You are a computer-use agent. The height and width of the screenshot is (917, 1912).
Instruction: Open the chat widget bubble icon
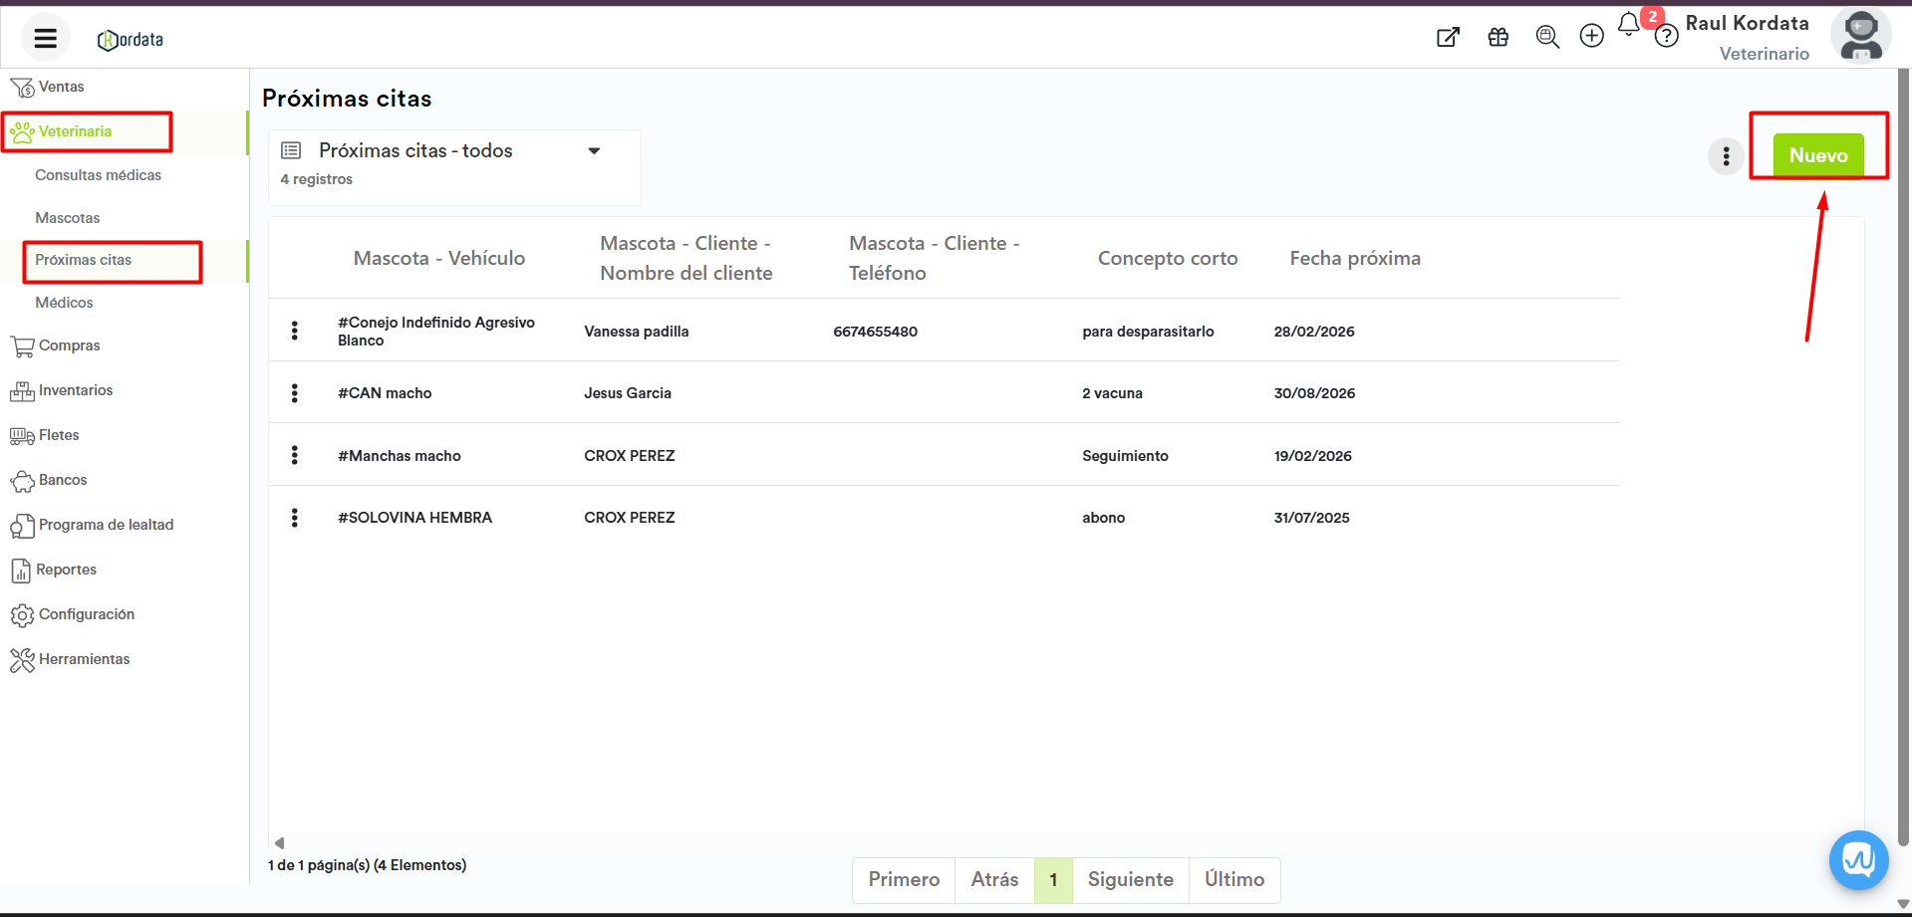1858,859
